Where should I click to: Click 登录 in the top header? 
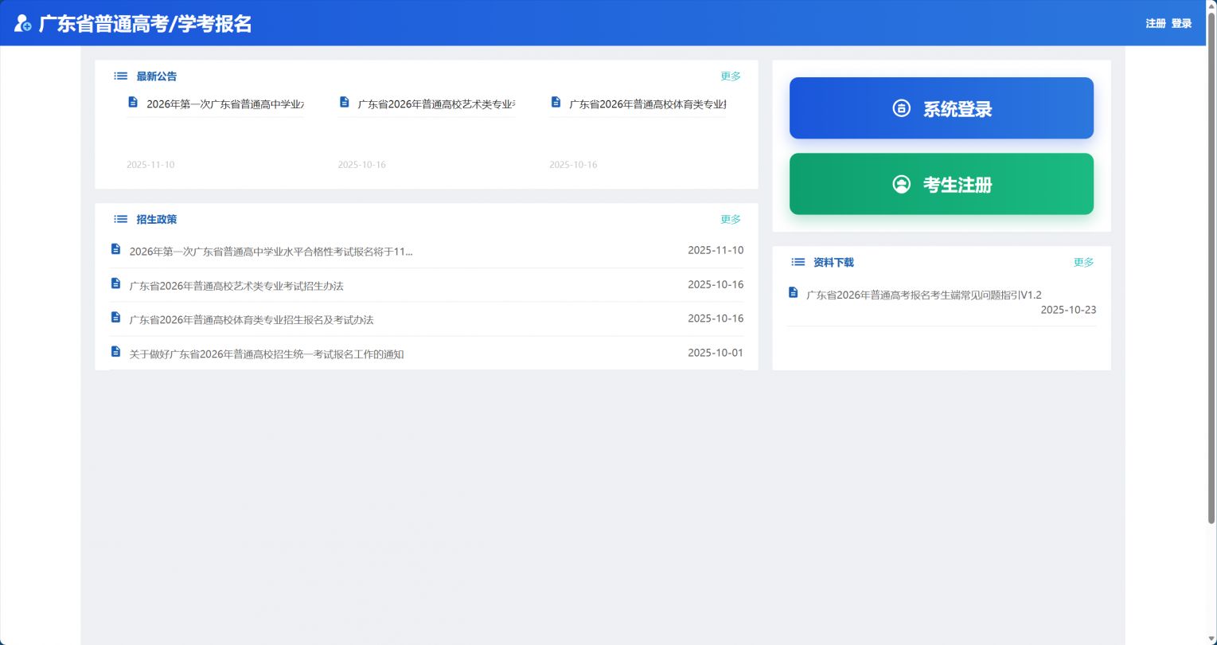pos(1181,24)
